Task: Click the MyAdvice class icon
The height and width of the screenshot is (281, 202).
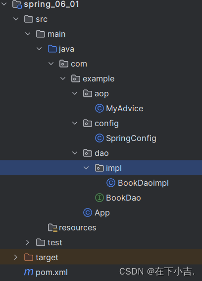Action: pyautogui.click(x=100, y=108)
